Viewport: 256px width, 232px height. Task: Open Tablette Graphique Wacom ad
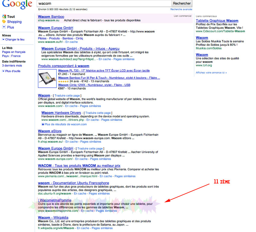(x=217, y=20)
